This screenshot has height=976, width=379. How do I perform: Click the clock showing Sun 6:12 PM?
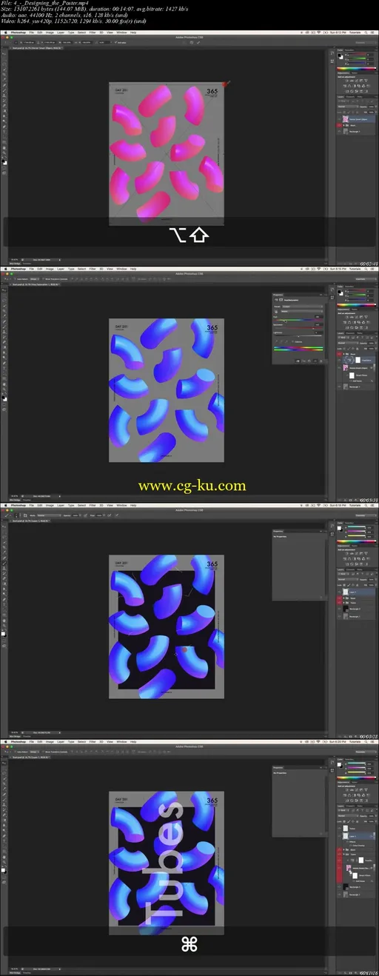338,33
